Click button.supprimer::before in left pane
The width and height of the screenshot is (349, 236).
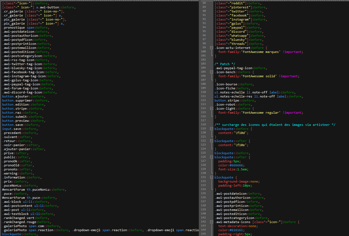26,100
